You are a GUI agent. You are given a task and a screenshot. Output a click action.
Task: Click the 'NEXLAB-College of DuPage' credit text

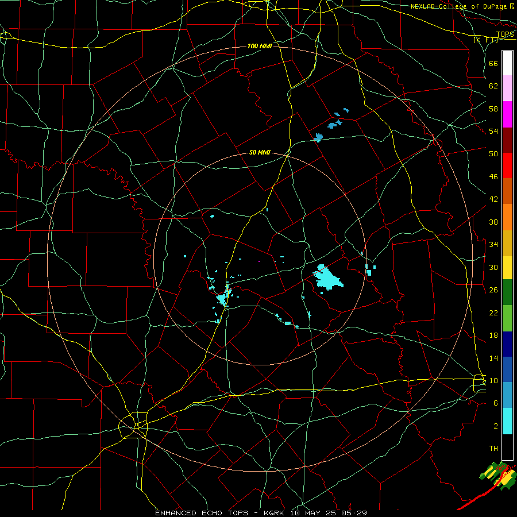tap(458, 6)
